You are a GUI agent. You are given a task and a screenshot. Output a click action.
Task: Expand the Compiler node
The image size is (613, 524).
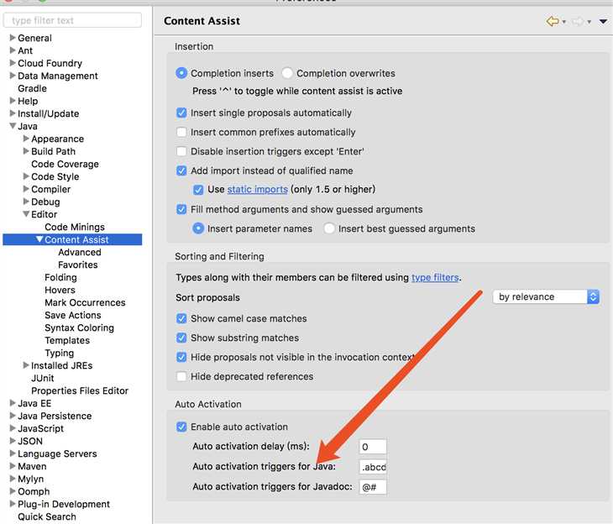[x=26, y=189]
